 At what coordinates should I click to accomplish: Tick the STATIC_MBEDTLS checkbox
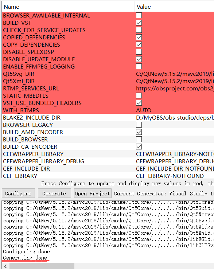coord(139,95)
